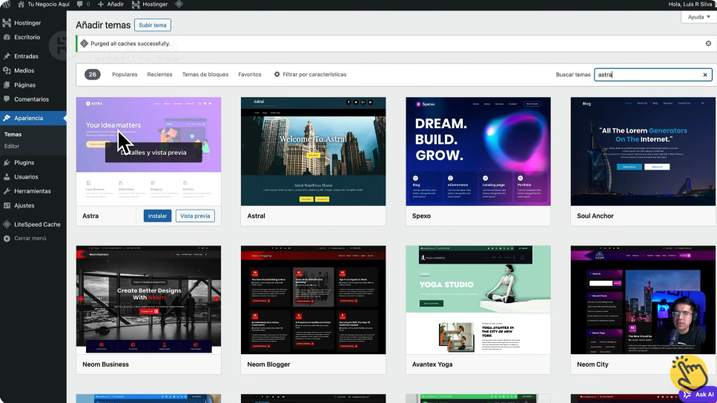The image size is (717, 403).
Task: Open the Astral theme thumbnail
Action: click(313, 151)
